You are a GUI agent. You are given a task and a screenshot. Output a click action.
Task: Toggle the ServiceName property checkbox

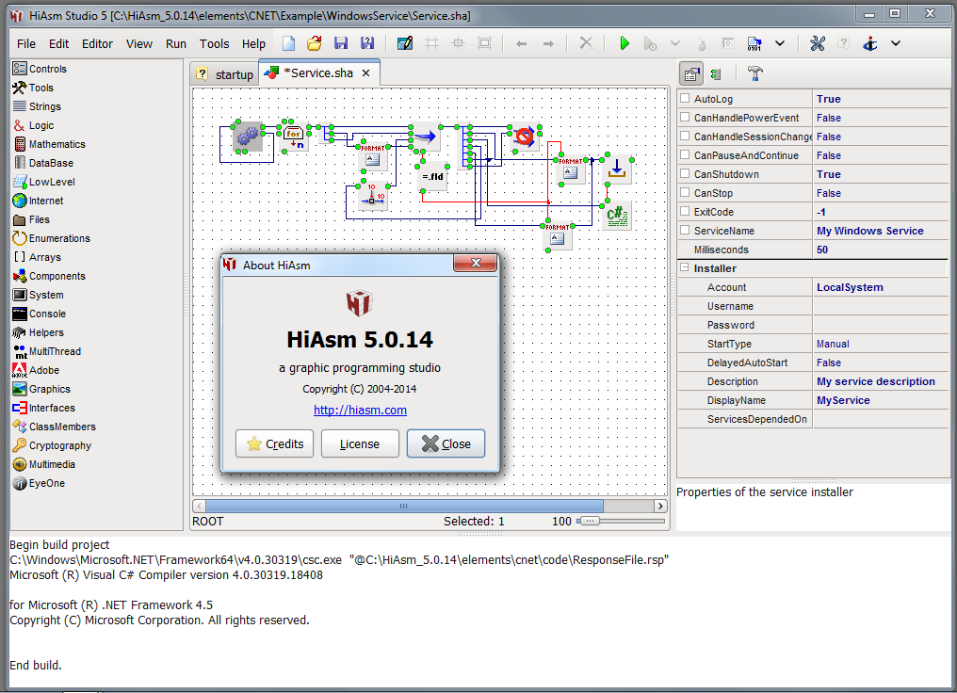pos(685,231)
